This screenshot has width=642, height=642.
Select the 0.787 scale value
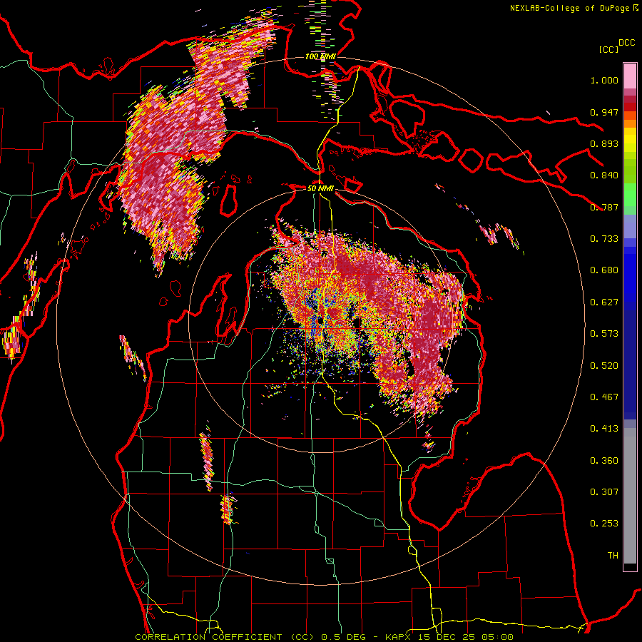pyautogui.click(x=604, y=207)
